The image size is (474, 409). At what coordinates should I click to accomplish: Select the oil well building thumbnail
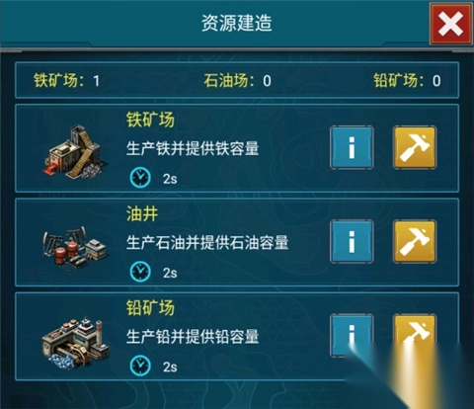74,247
